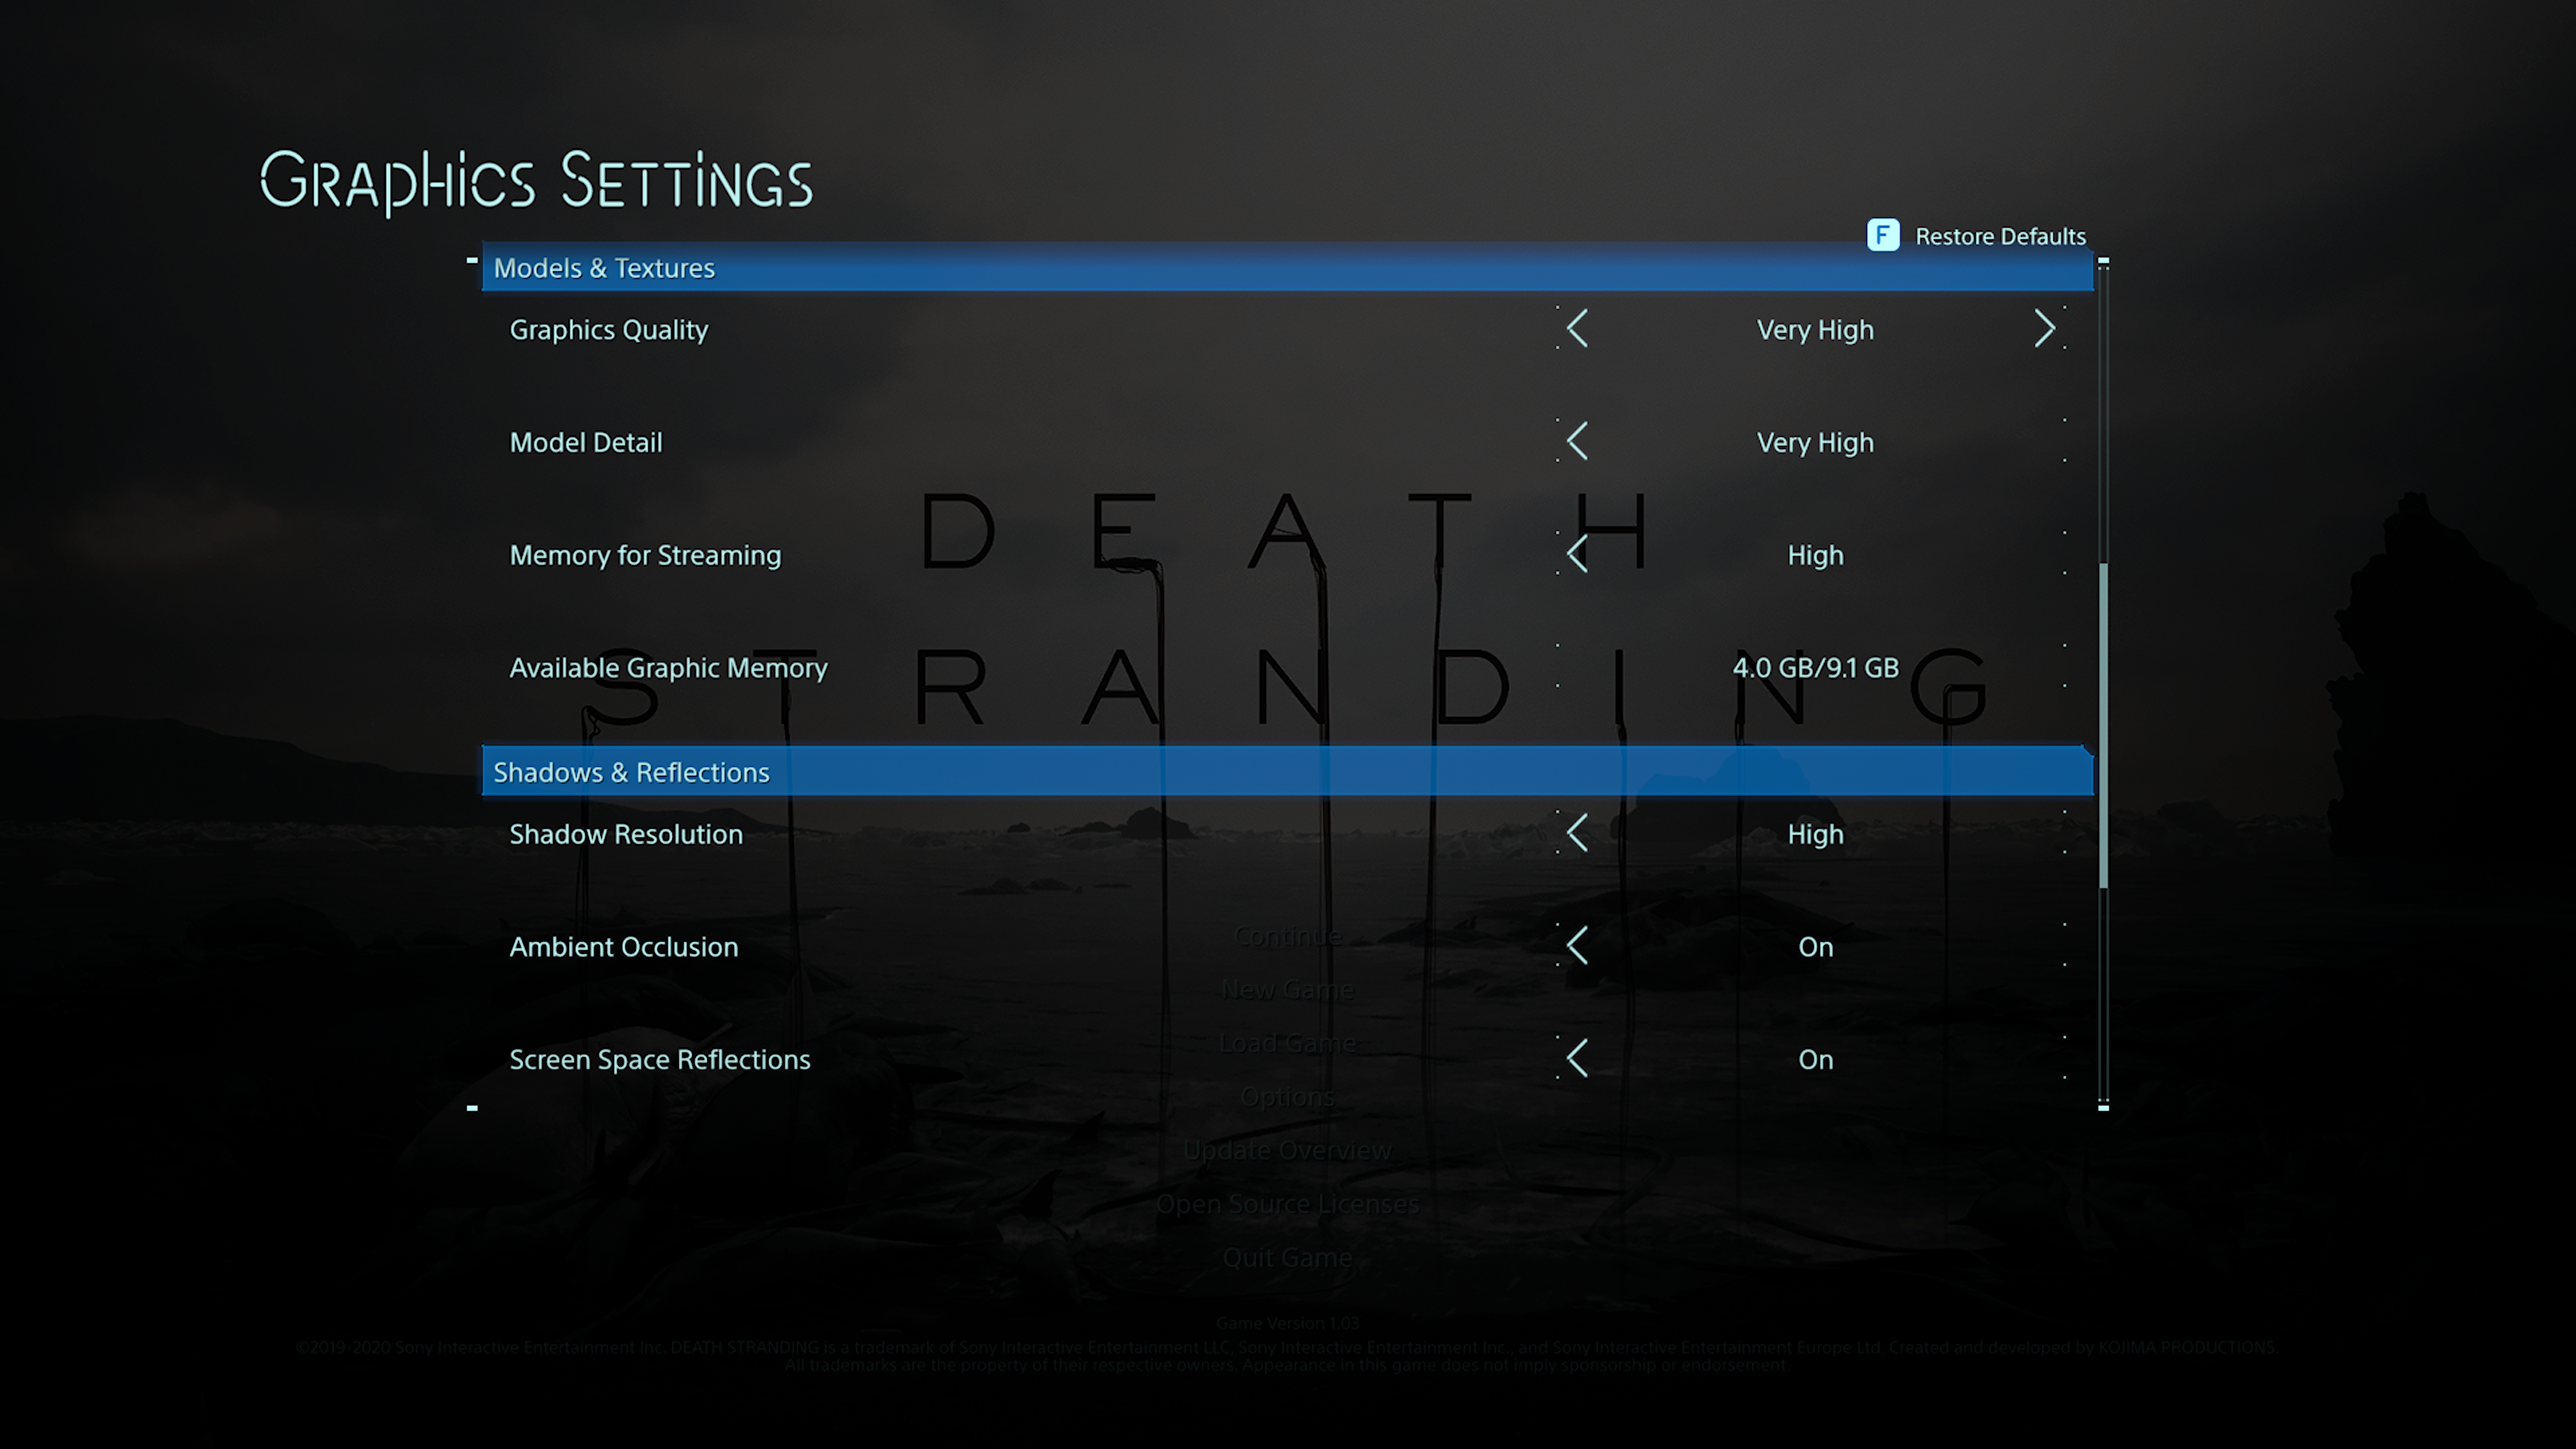2576x1449 pixels.
Task: Increase Graphics Quality with the right arrow
Action: [2044, 329]
